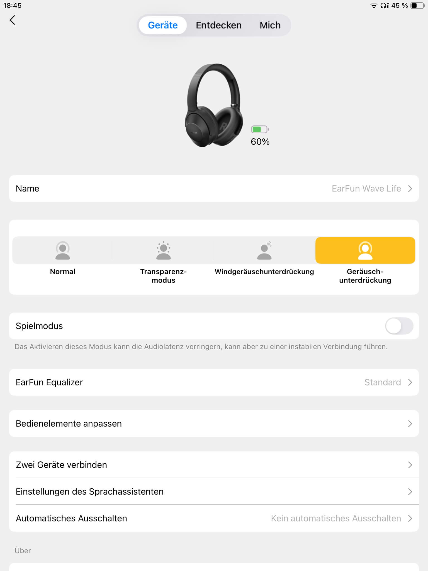428x571 pixels.
Task: Open Automatisches Ausschalten setting value
Action: pos(336,518)
